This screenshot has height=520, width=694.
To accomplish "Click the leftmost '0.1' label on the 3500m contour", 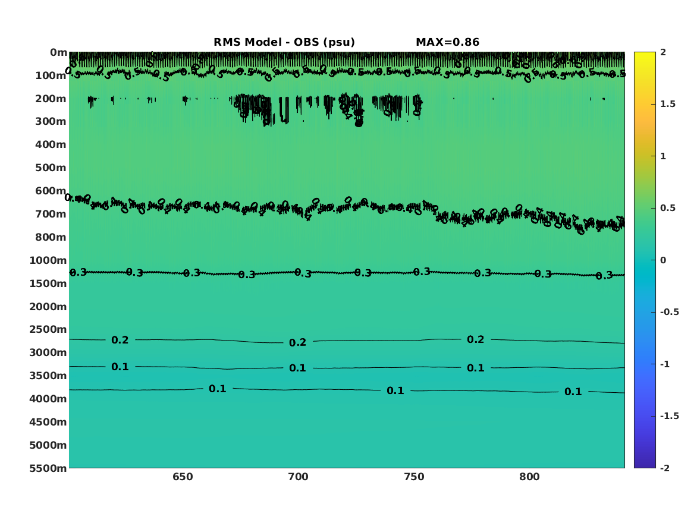I will tap(120, 367).
